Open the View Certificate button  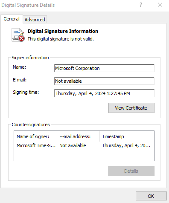[131, 108]
